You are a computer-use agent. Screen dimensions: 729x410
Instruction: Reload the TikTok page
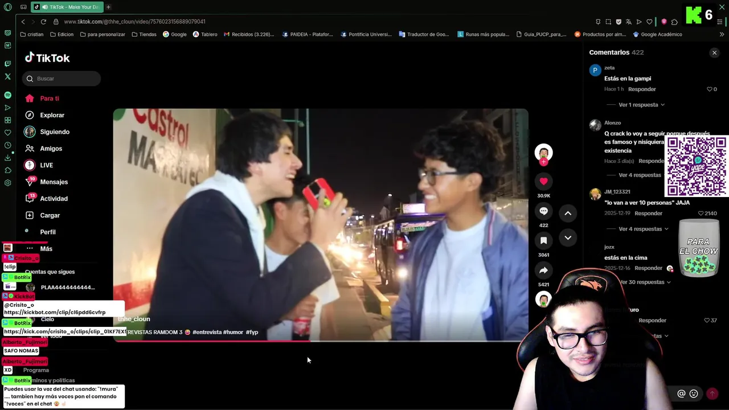(43, 22)
